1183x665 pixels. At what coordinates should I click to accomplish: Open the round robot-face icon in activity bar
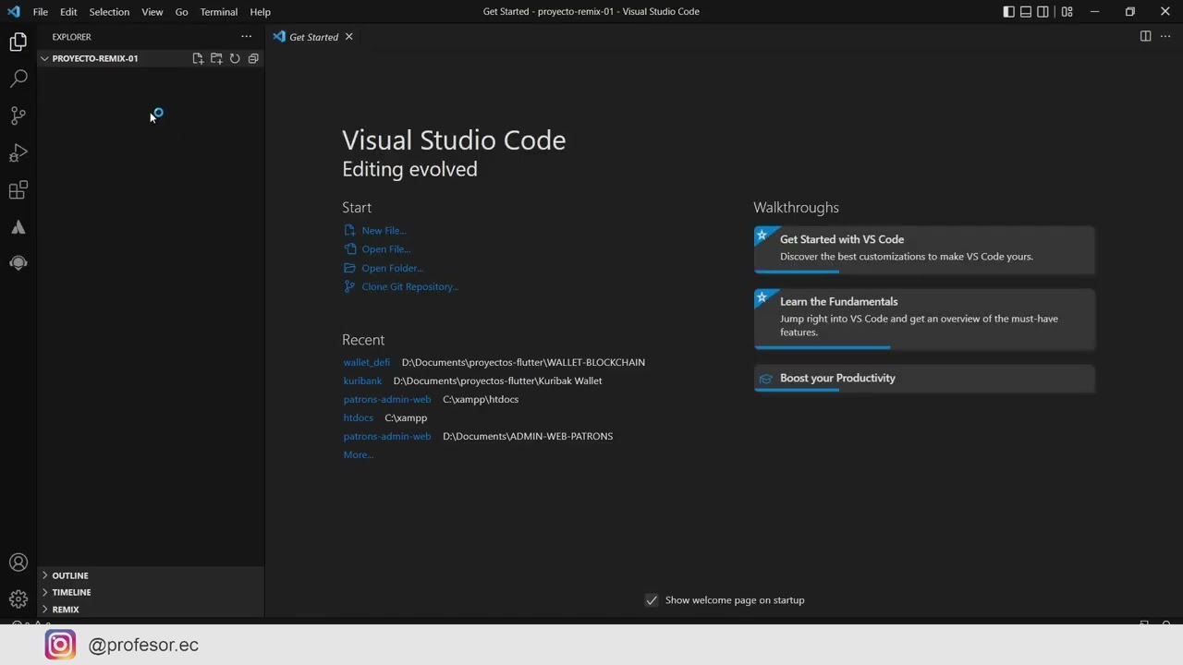(18, 263)
